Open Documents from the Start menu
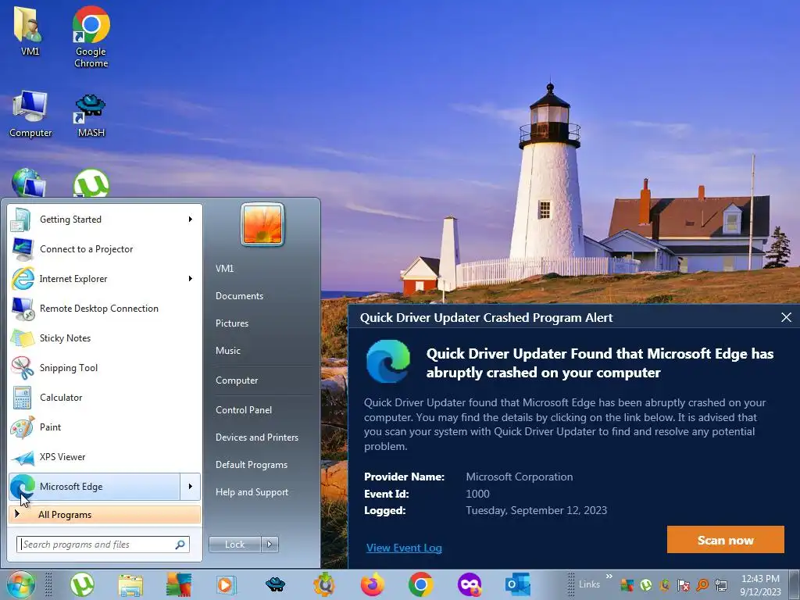Screen dimensions: 800x600 coord(239,296)
